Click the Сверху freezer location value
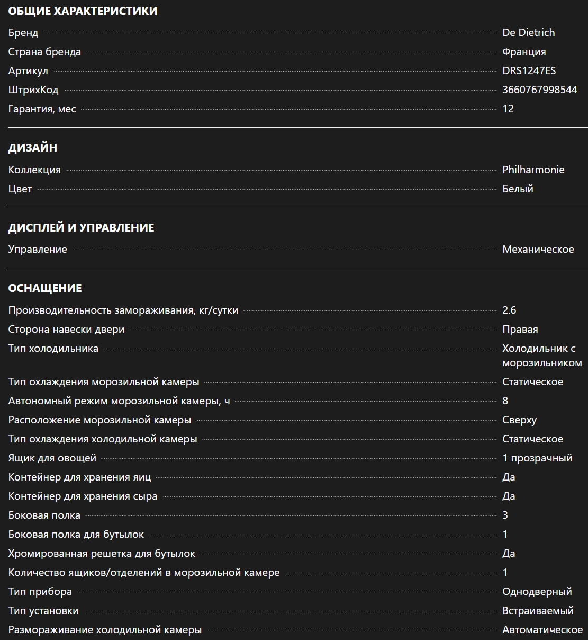Screen dimensions: 588x640 pyautogui.click(x=519, y=420)
